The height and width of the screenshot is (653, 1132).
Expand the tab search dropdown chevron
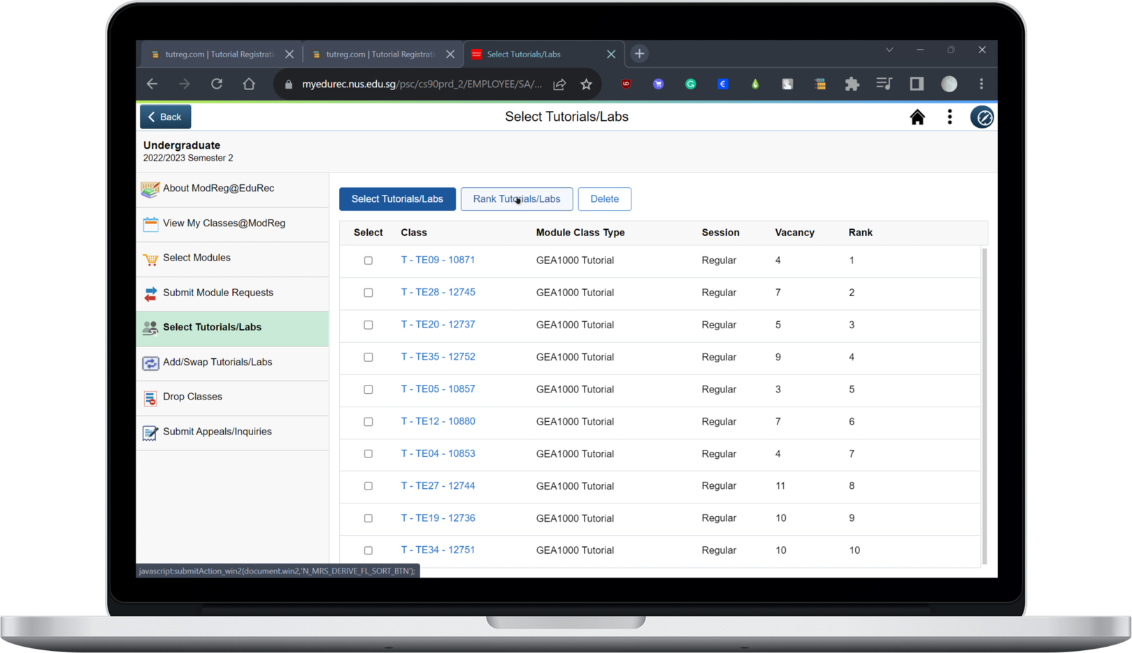[x=889, y=50]
